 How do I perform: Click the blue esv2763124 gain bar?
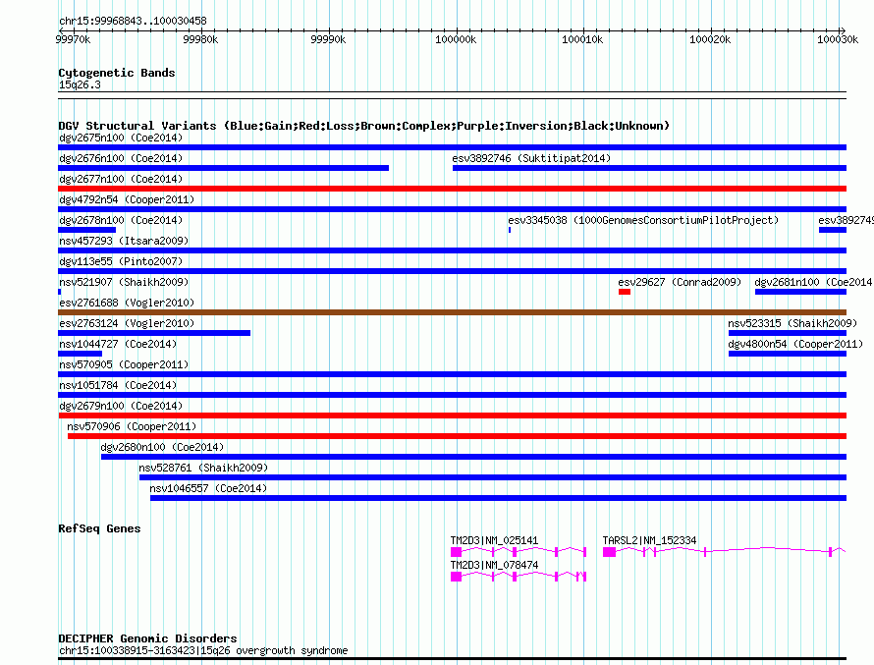154,333
